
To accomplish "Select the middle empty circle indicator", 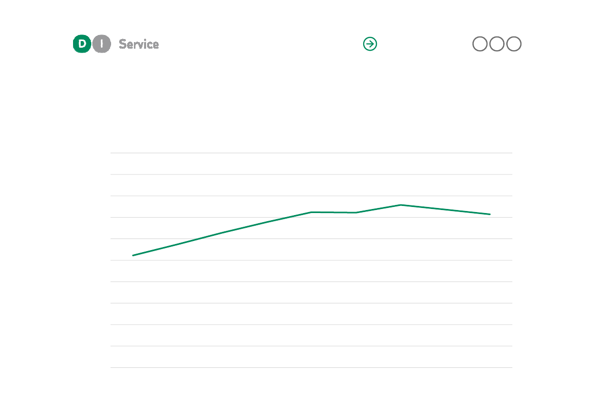I will coord(497,44).
